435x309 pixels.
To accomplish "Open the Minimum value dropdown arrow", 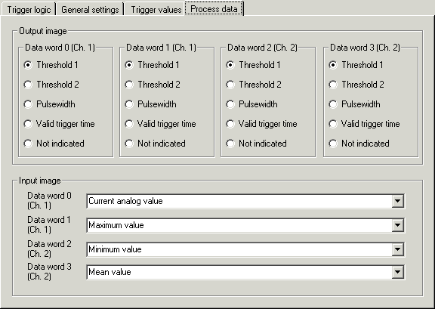I will [397, 249].
